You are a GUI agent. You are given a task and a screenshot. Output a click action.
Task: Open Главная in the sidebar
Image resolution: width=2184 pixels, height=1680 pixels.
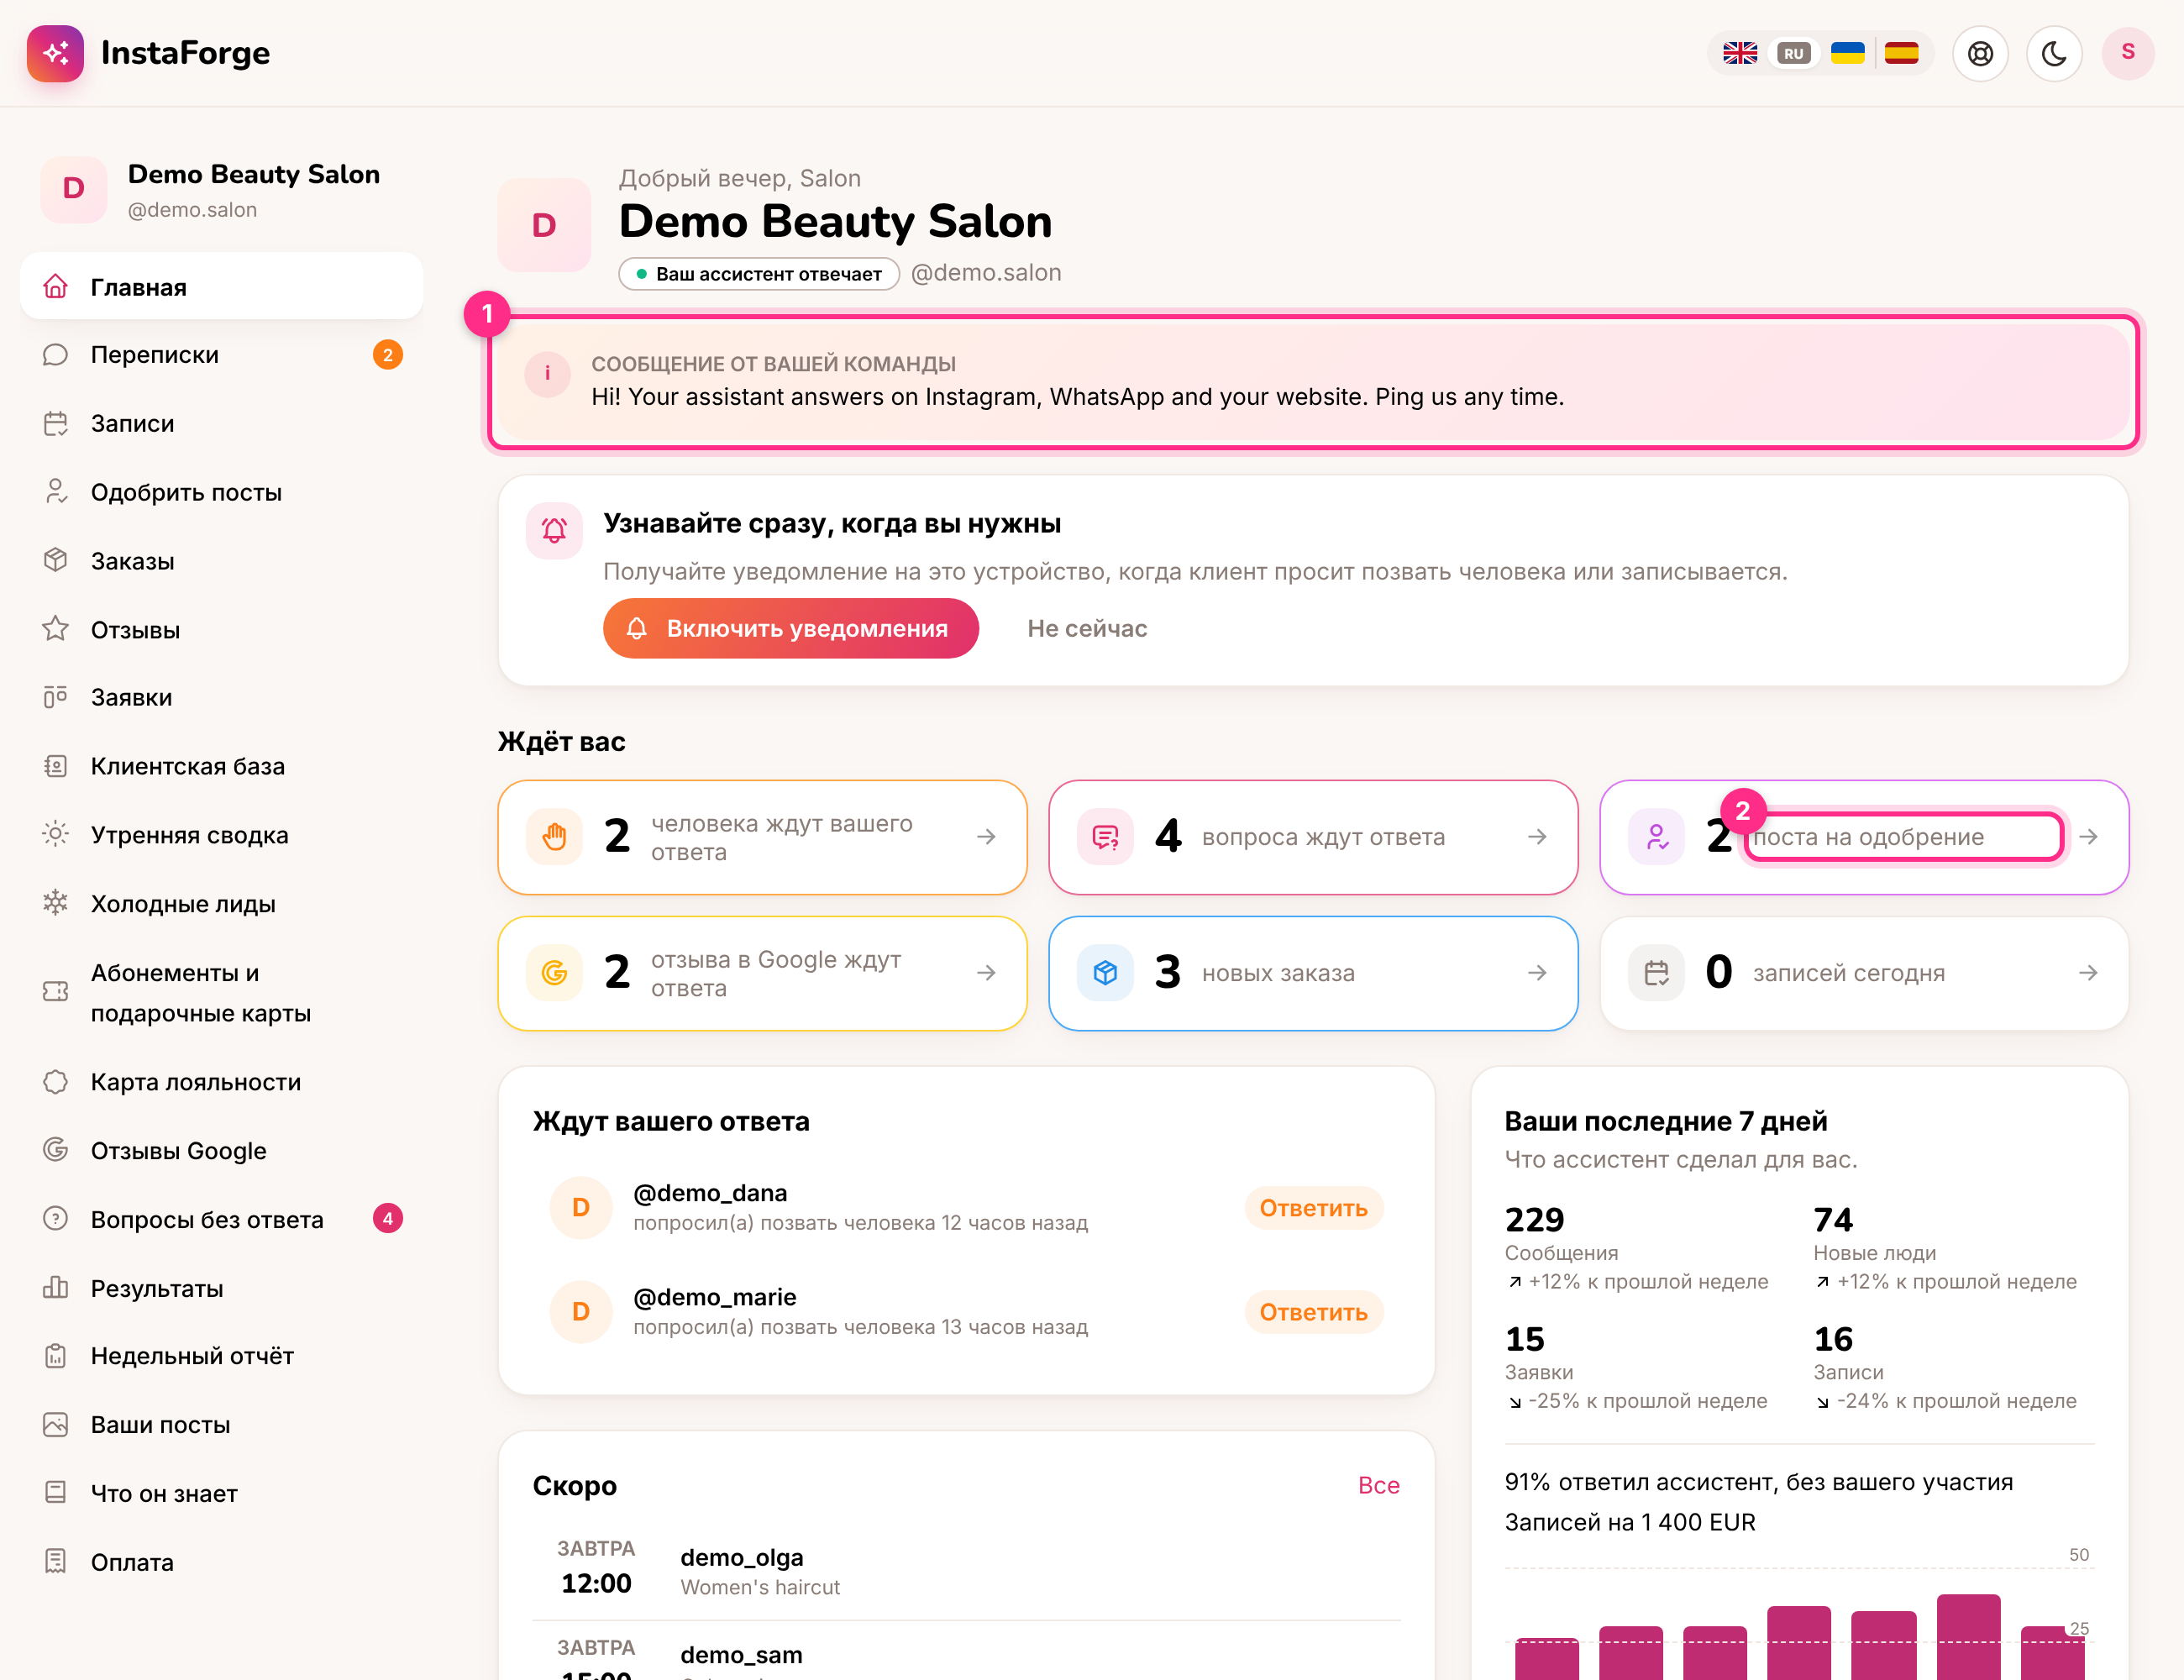(x=221, y=287)
